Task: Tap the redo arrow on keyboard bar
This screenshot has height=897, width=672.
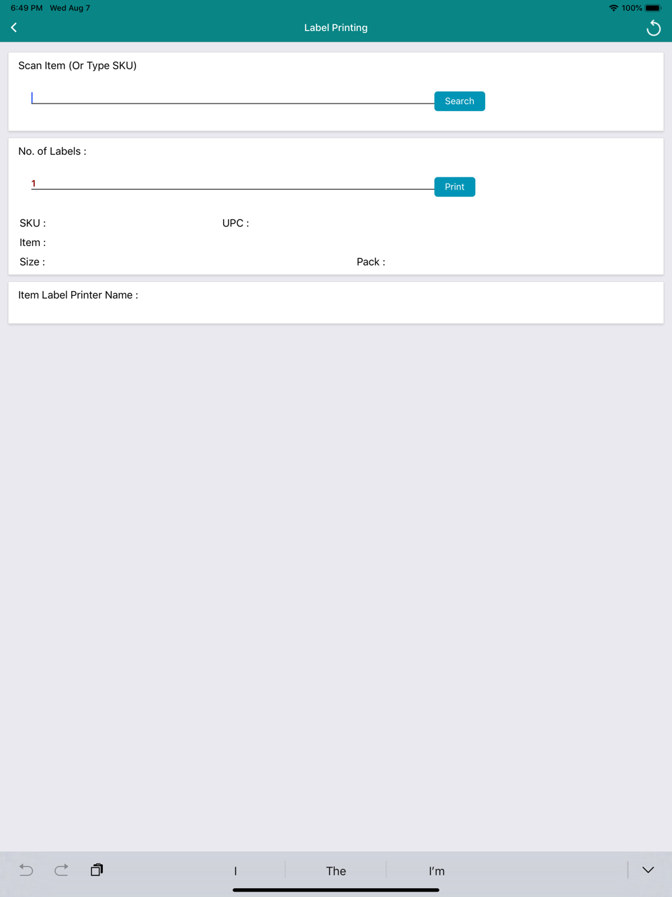Action: (x=61, y=869)
